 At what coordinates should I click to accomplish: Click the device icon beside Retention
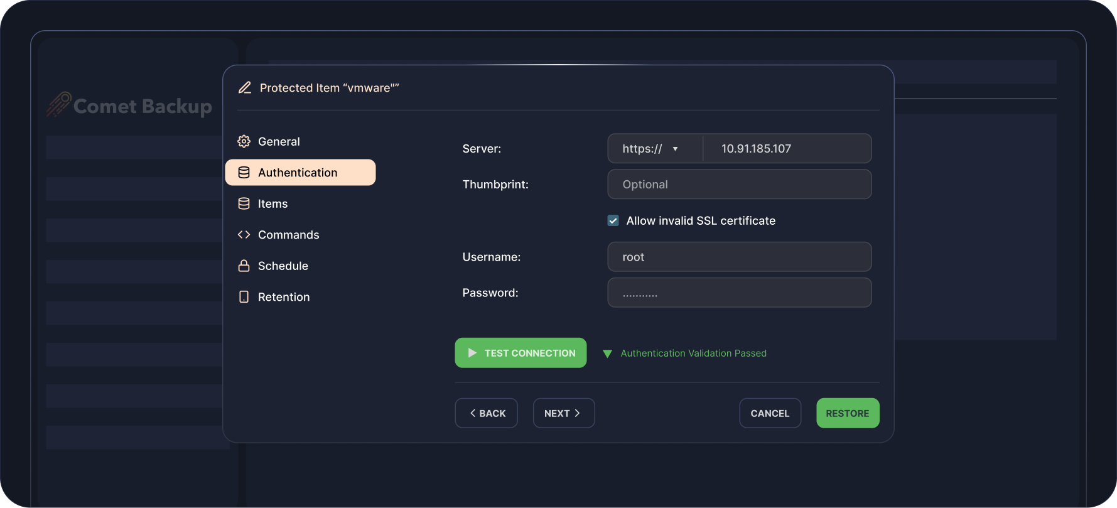(x=244, y=297)
